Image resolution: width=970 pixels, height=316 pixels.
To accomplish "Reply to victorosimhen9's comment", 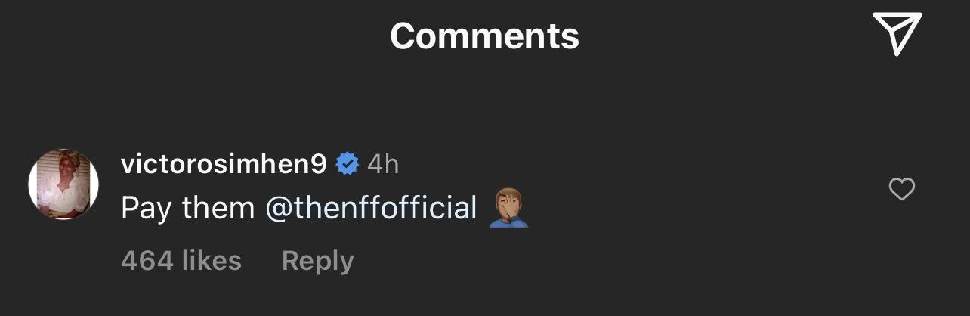I will [x=317, y=261].
